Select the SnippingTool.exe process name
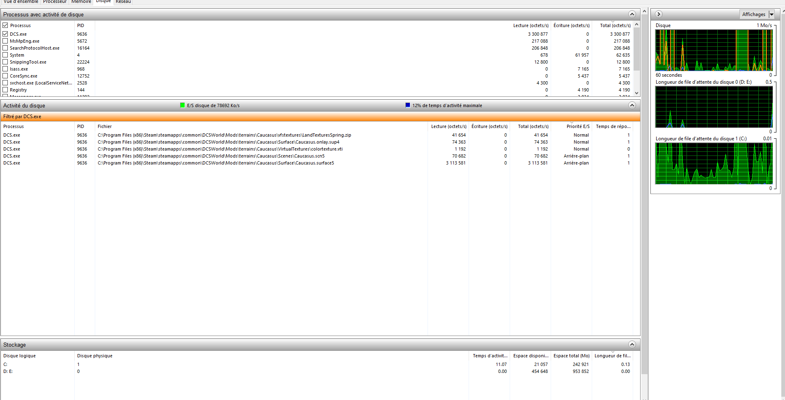Viewport: 785px width, 400px height. click(28, 62)
